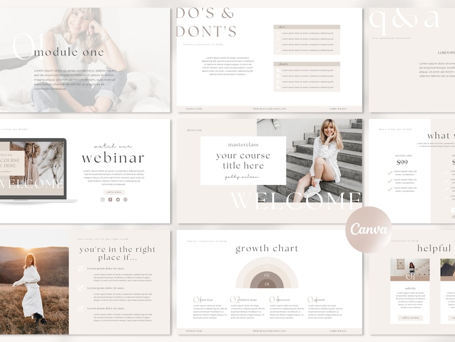Click call to action button on helpful card 01

pos(410,318)
